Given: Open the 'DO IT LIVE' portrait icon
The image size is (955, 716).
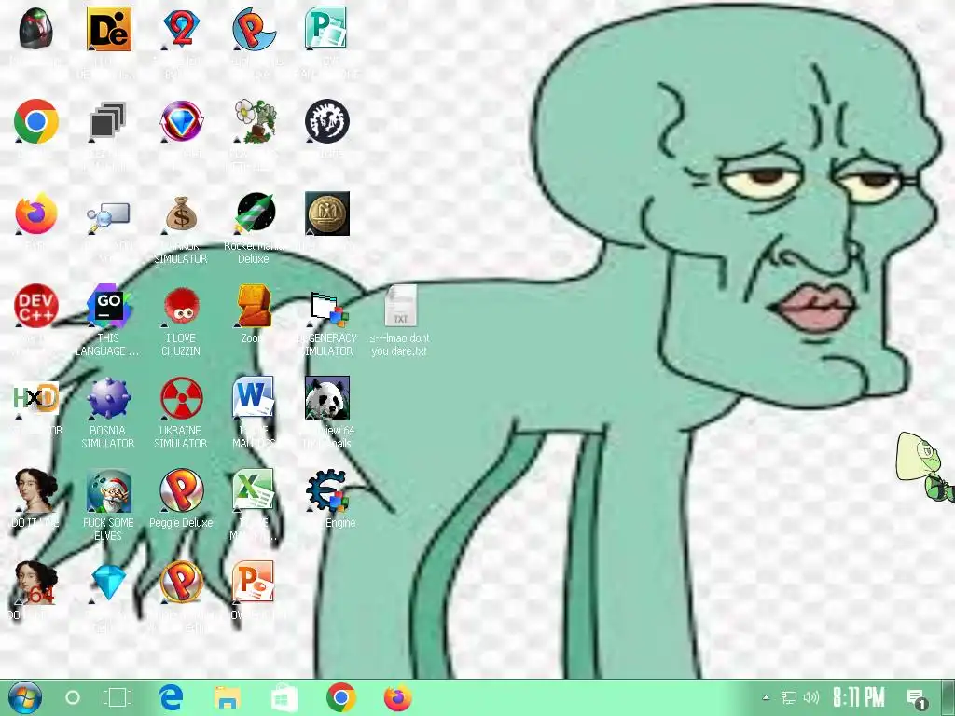Looking at the screenshot, I should (x=36, y=491).
